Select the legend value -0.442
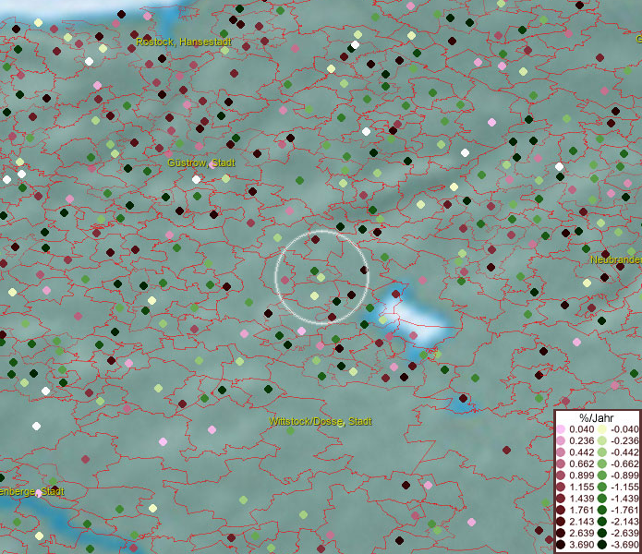Screen dimensions: 642x554 click(624, 452)
